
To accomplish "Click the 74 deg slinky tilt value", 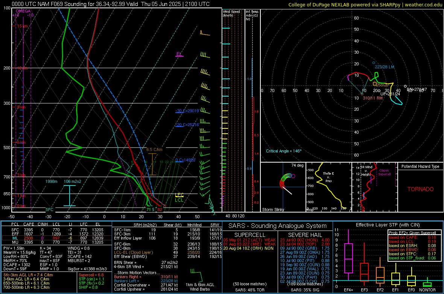I will 297,165.
